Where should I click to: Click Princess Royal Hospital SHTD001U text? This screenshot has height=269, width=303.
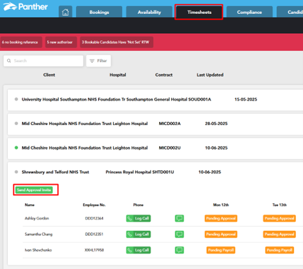coord(140,172)
